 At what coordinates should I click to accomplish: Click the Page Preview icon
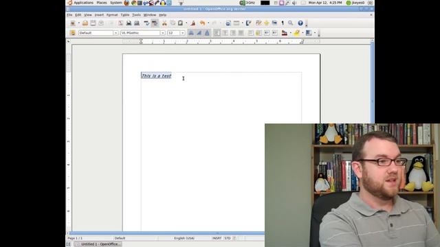[137, 23]
